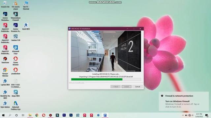The width and height of the screenshot is (211, 118).
Task: Open Task View from taskbar
Action: (x=23, y=115)
